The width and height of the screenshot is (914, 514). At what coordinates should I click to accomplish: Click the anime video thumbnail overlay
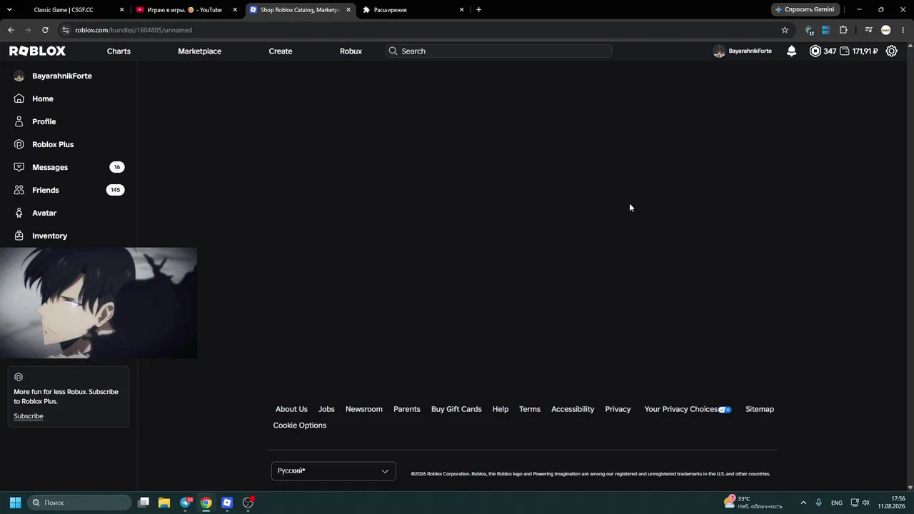[99, 303]
